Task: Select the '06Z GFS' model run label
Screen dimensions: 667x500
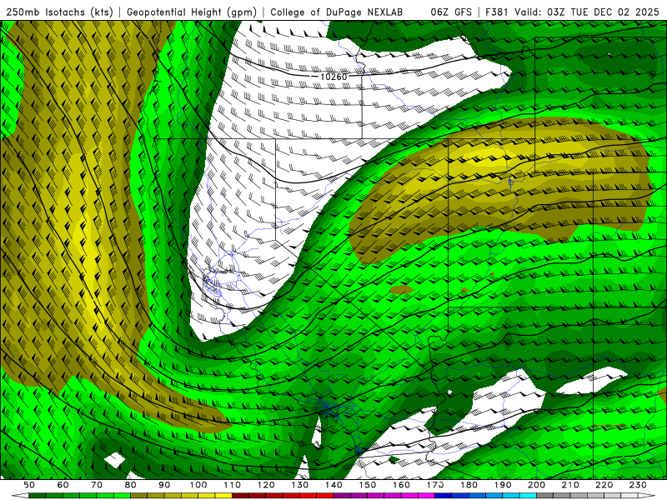Action: pos(451,12)
